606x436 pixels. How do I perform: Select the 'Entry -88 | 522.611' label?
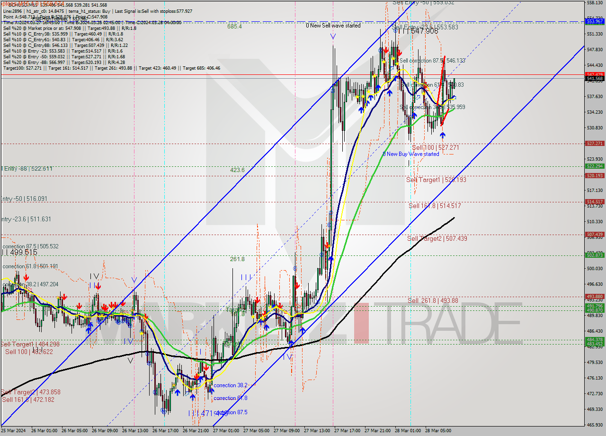pos(27,169)
